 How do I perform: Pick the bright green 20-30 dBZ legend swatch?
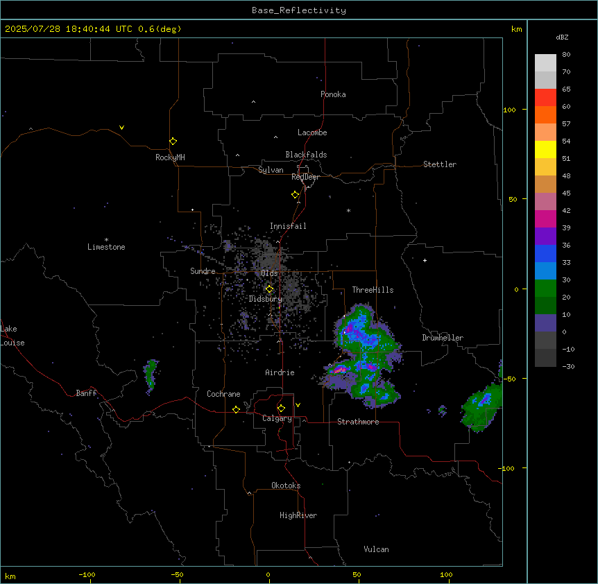point(545,289)
